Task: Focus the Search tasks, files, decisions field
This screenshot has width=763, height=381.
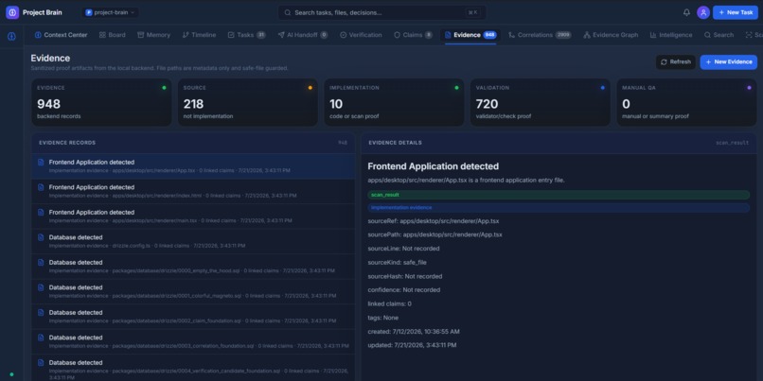Action: tap(382, 12)
